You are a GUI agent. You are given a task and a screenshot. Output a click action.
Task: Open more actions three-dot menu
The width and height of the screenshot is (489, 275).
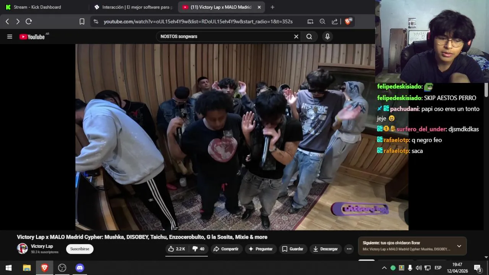click(349, 249)
